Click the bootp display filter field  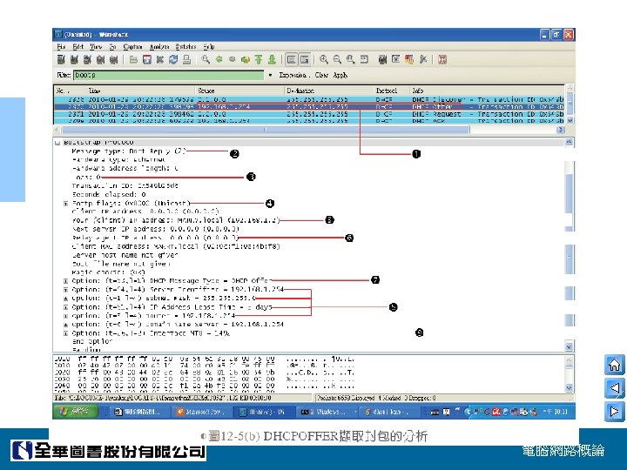coord(168,75)
